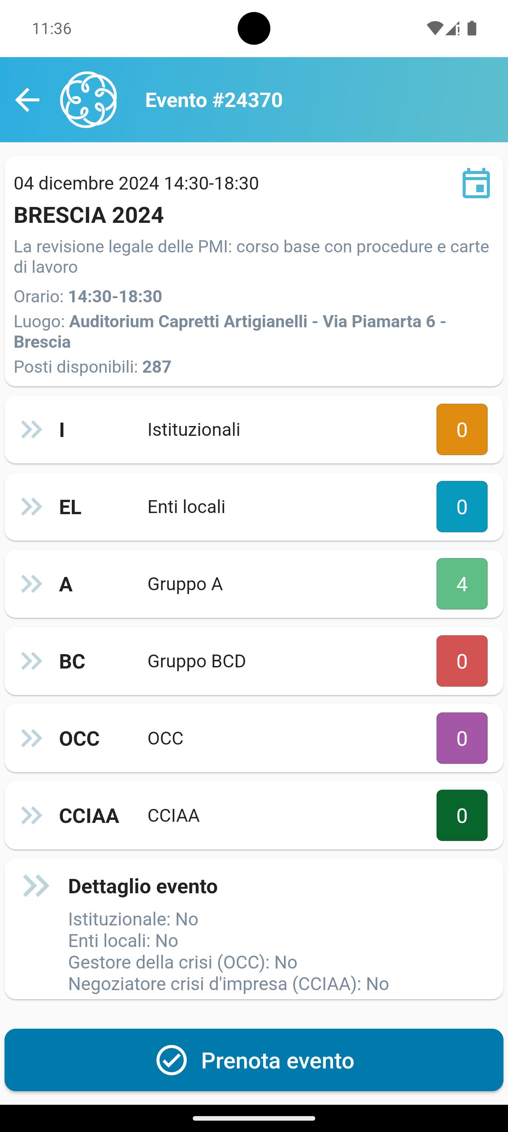This screenshot has height=1132, width=508.
Task: Open the BRESCIA 2024 event title
Action: coord(89,215)
